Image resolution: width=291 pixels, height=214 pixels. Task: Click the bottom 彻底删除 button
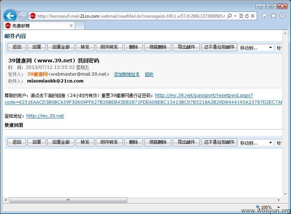point(158,142)
